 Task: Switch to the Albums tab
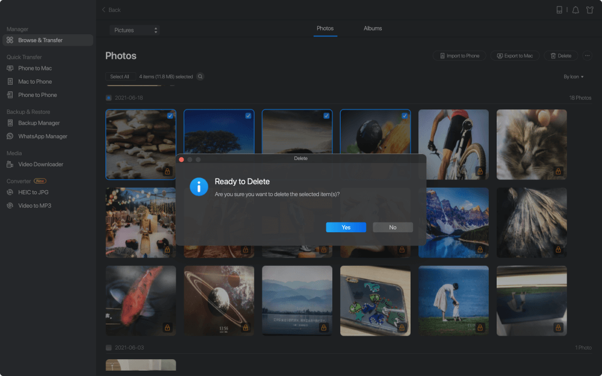pyautogui.click(x=373, y=28)
